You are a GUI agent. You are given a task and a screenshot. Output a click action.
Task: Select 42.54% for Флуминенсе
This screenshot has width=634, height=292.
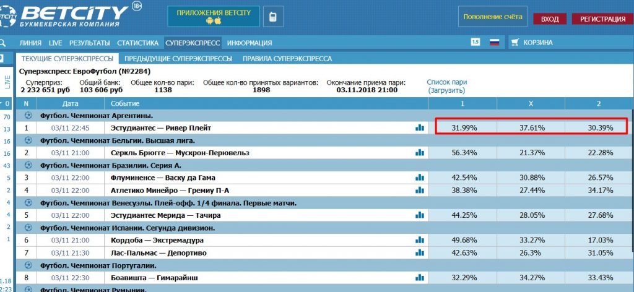coord(464,178)
